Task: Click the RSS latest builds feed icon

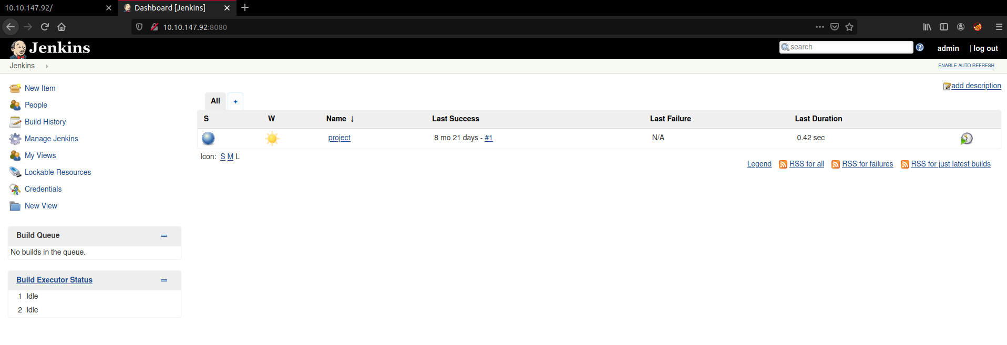Action: pos(905,164)
